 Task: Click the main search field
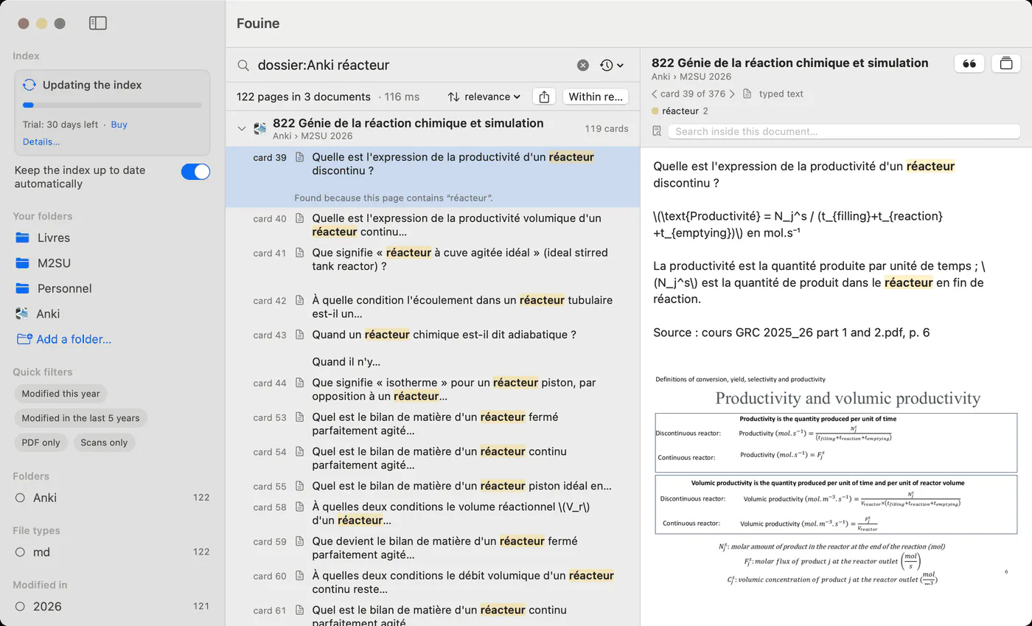(413, 65)
